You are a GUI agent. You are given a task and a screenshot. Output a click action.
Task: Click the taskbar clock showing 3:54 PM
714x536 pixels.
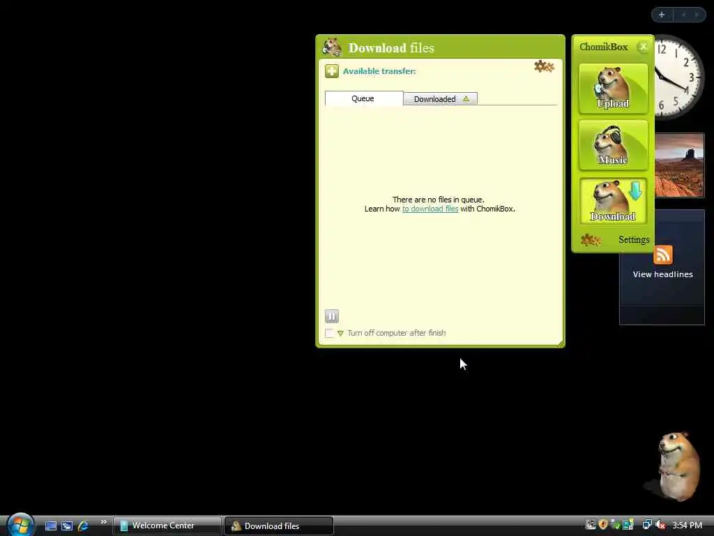687,526
